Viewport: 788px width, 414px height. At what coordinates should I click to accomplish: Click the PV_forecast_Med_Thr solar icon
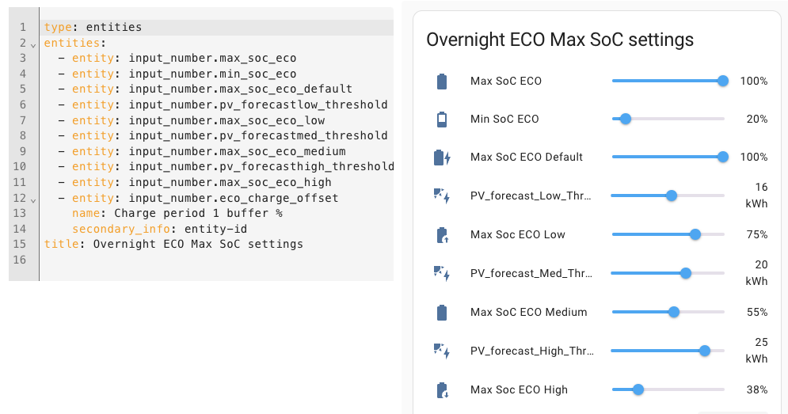[x=442, y=273]
